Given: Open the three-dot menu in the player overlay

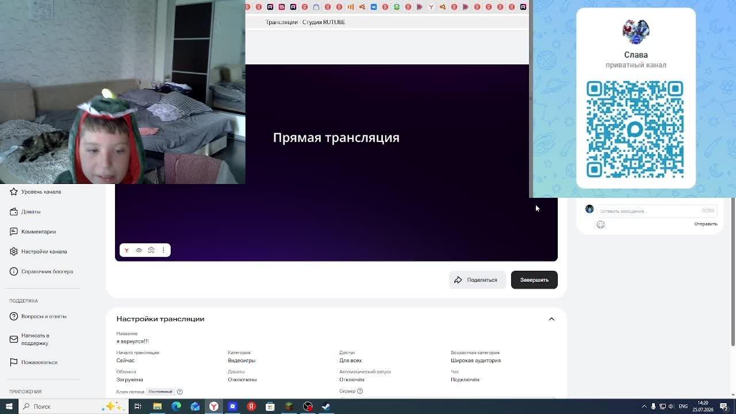Looking at the screenshot, I should coord(163,250).
